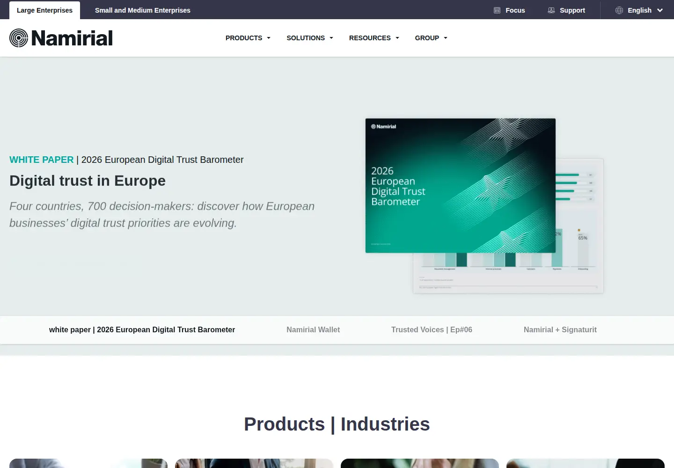This screenshot has width=674, height=468.
Task: Click the globe language icon
Action: (x=619, y=10)
